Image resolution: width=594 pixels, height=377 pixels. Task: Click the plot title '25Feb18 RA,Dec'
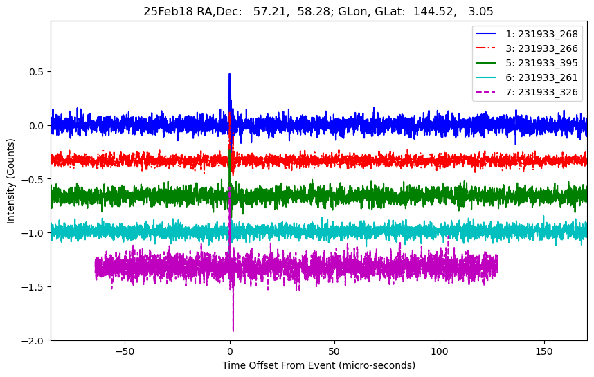point(318,11)
